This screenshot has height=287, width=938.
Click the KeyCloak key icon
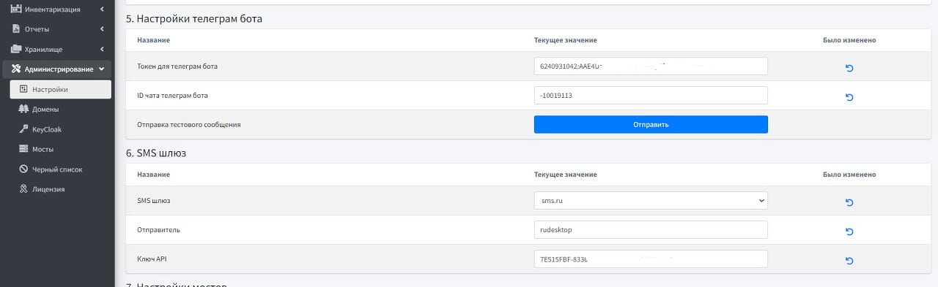[x=23, y=129]
